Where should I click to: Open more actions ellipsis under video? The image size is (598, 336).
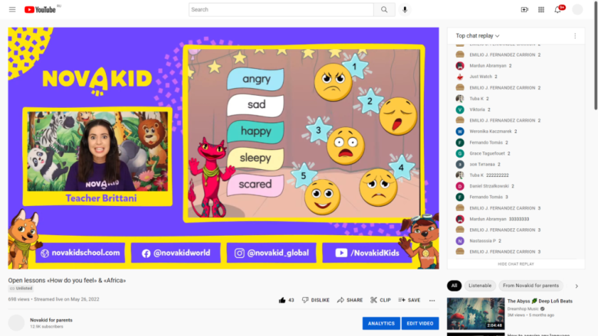[x=433, y=300]
